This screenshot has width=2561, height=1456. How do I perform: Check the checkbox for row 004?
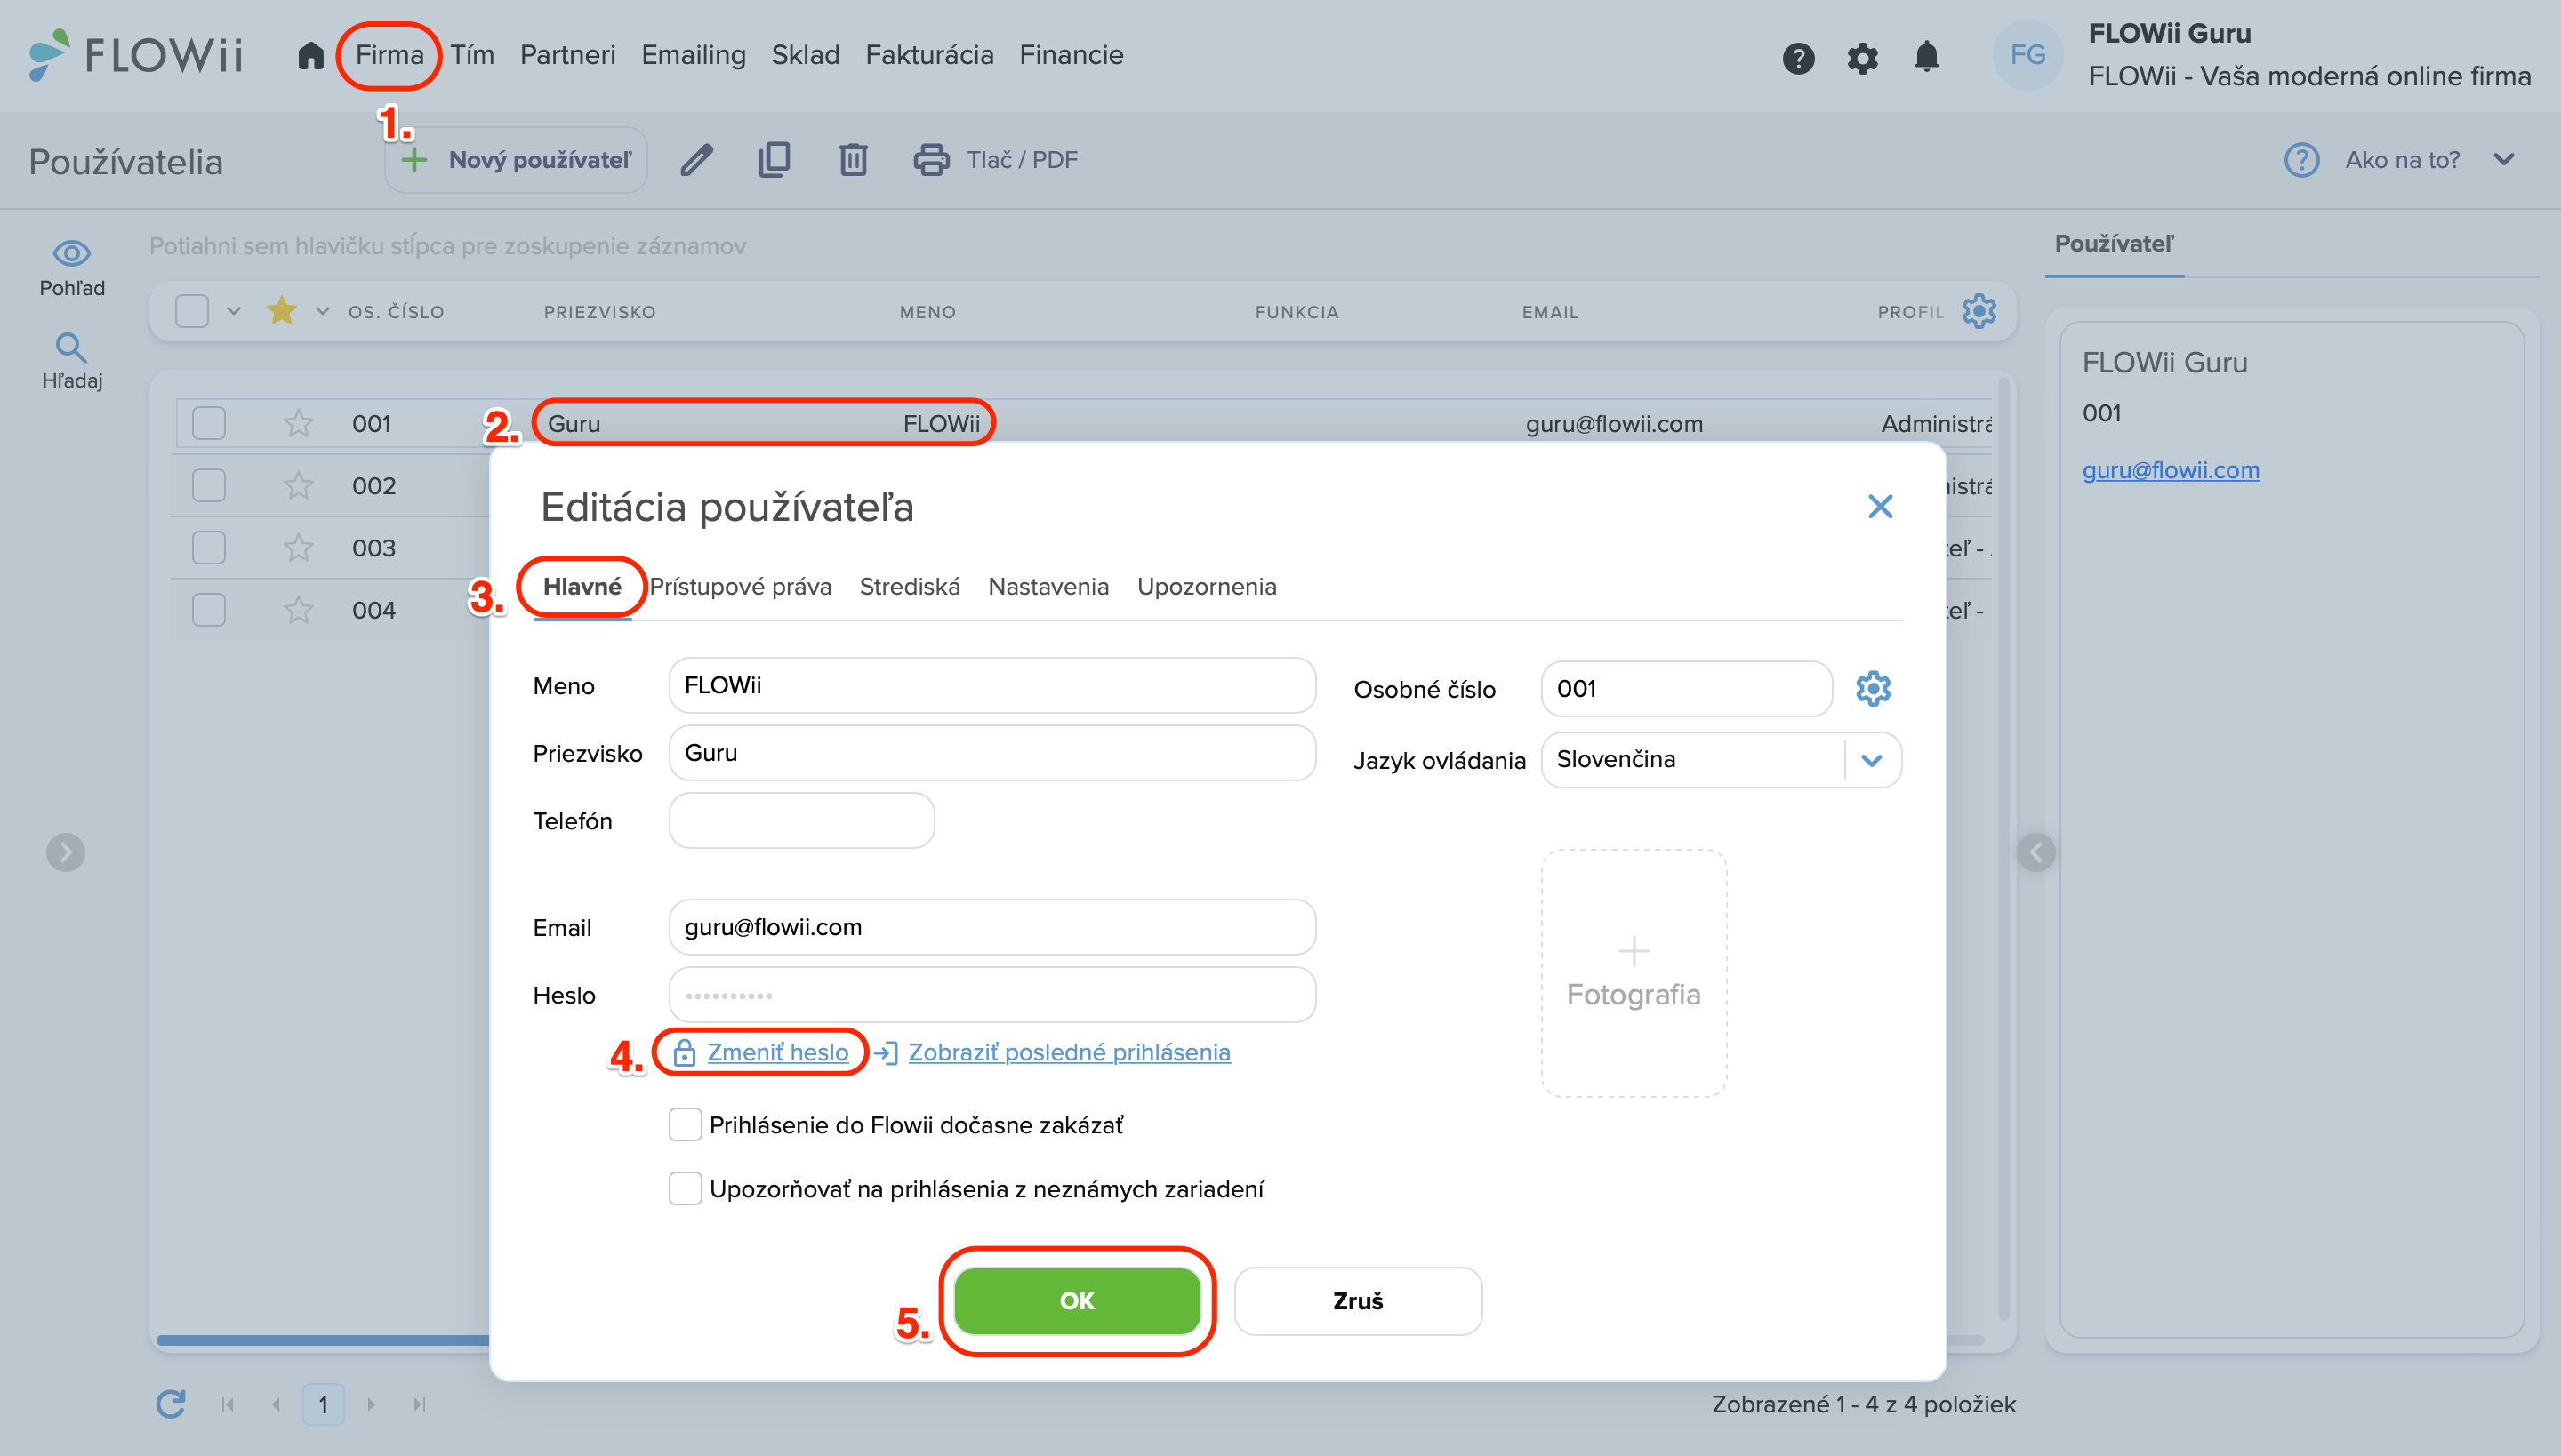coord(208,609)
